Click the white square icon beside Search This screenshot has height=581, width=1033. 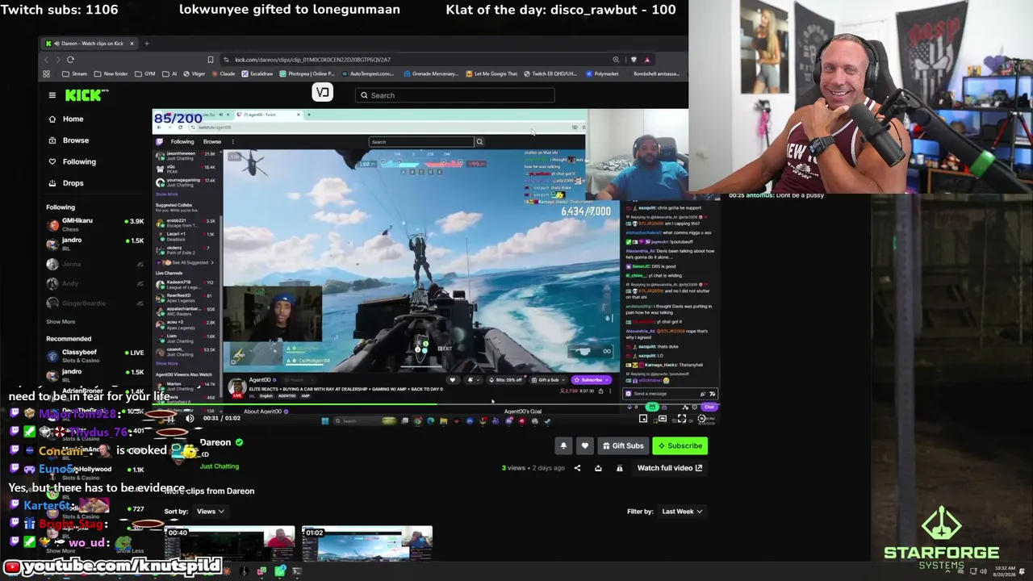point(323,92)
